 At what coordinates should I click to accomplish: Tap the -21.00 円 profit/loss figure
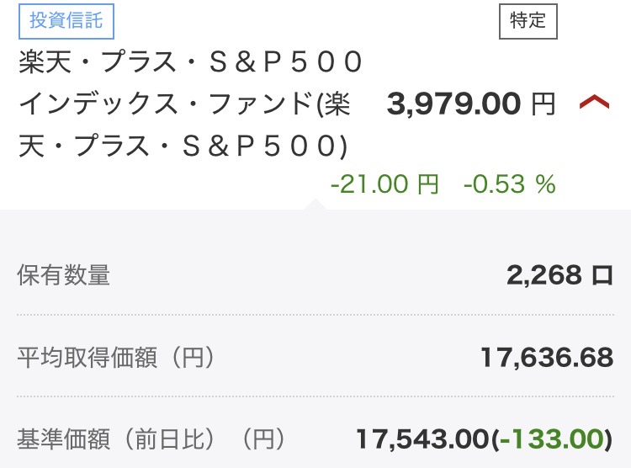coord(384,184)
